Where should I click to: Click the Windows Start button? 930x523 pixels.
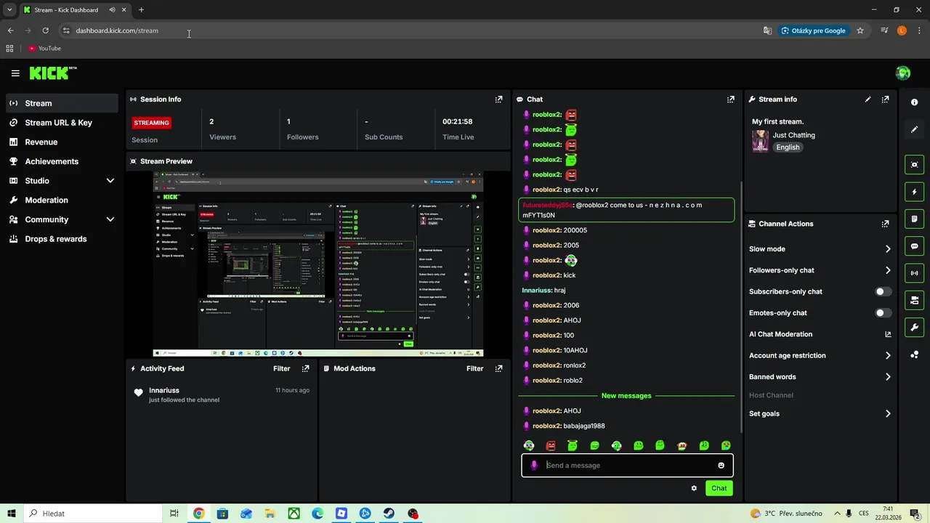pos(12,514)
